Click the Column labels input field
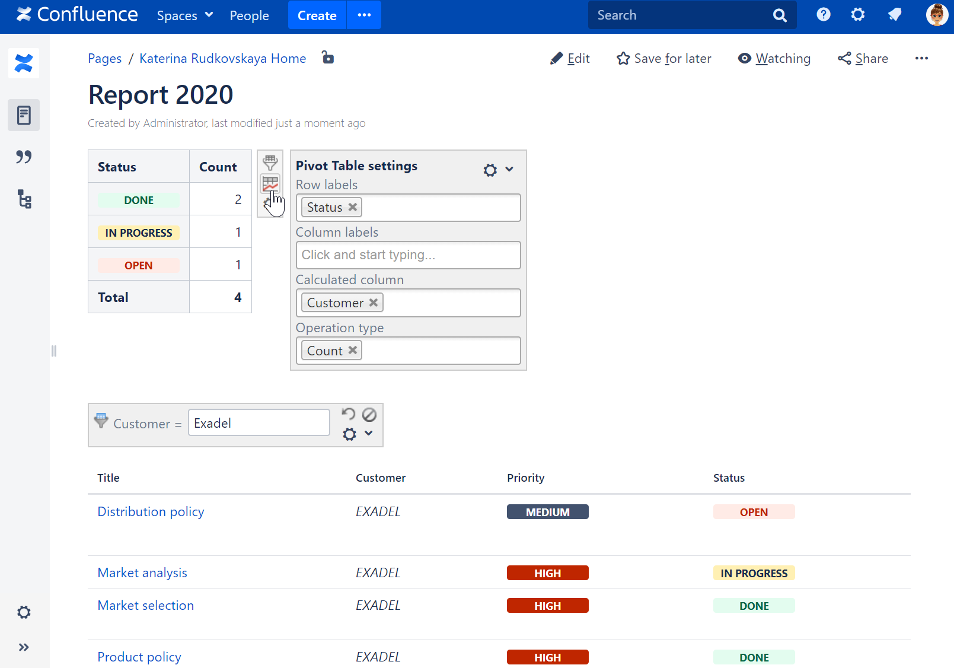 pyautogui.click(x=408, y=255)
